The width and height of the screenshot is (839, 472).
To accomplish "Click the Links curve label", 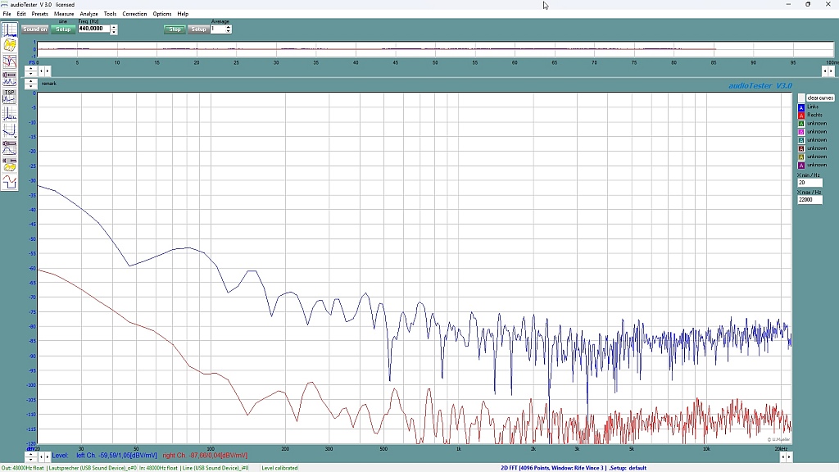I will click(x=813, y=107).
